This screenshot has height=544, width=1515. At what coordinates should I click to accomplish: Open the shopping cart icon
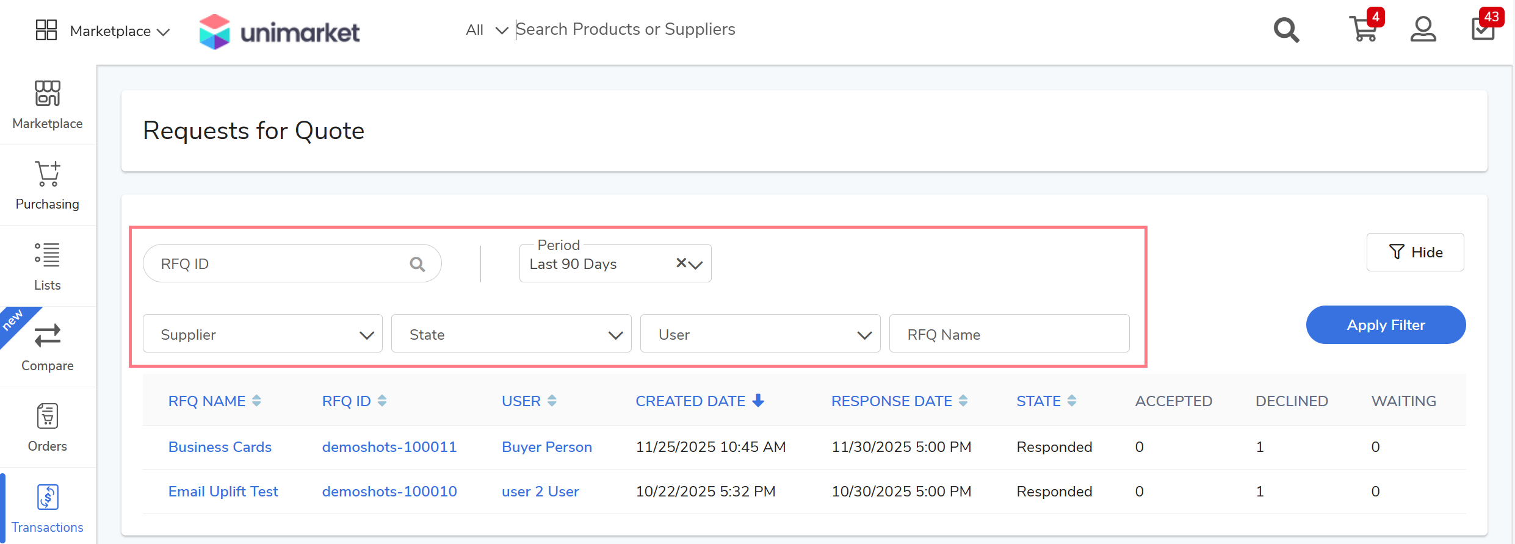pos(1364,29)
